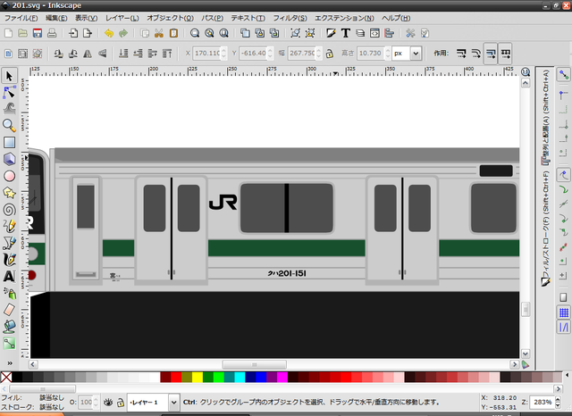This screenshot has width=572, height=416.
Task: Toggle the width/height lock ratio
Action: (x=330, y=54)
